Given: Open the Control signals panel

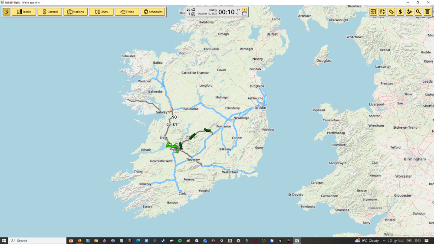Looking at the screenshot, I should pos(49,12).
